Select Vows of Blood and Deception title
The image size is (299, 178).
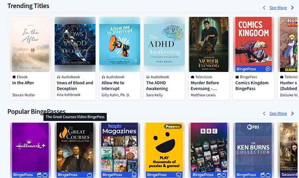(x=75, y=86)
